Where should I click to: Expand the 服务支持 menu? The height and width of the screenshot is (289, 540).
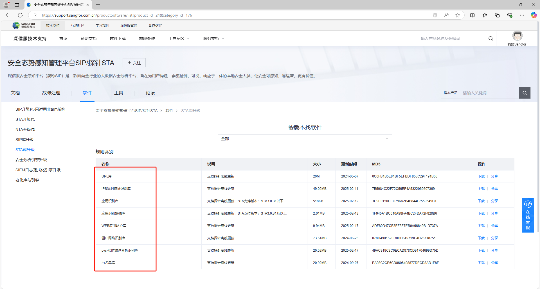(x=214, y=38)
